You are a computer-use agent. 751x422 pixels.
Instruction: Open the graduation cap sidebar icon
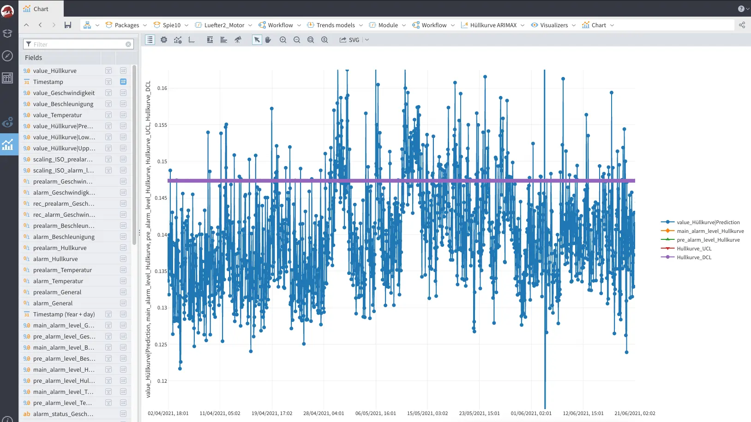click(x=7, y=33)
